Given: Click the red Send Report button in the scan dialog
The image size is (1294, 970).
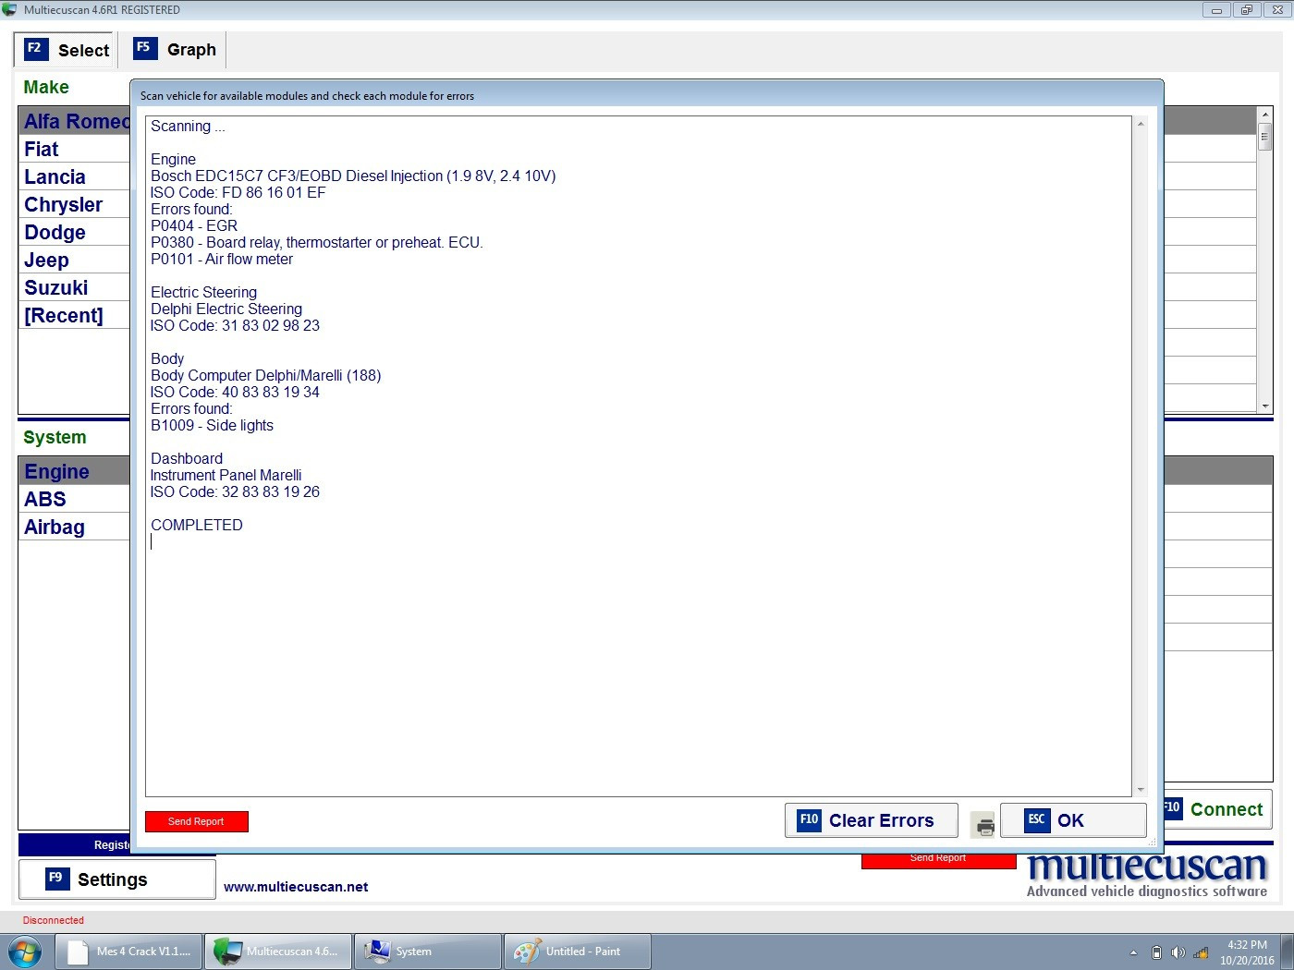Looking at the screenshot, I should click(x=196, y=821).
